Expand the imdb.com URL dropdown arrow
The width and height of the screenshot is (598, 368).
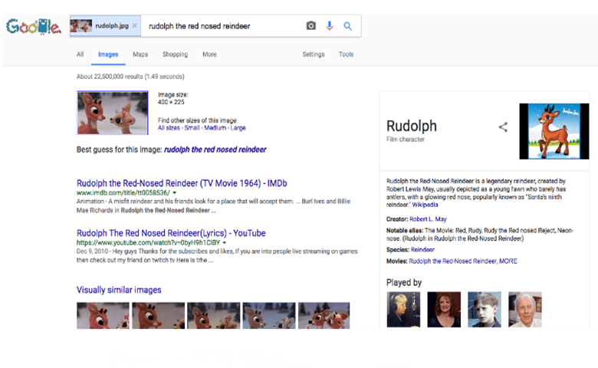point(175,193)
